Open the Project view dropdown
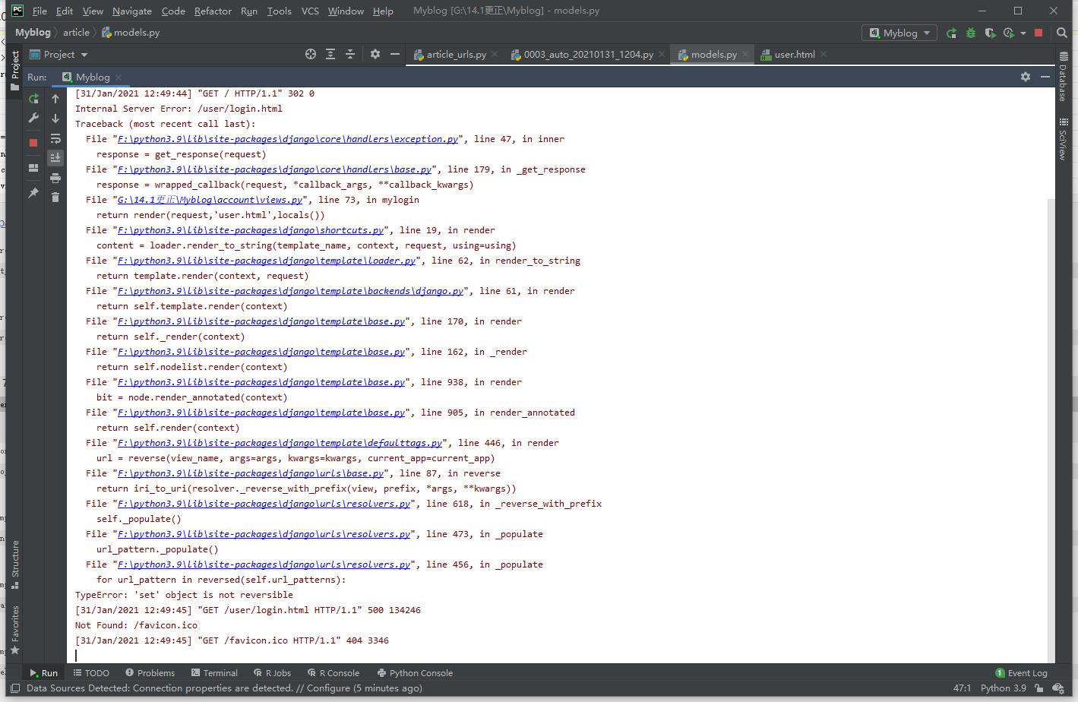 pyautogui.click(x=58, y=54)
